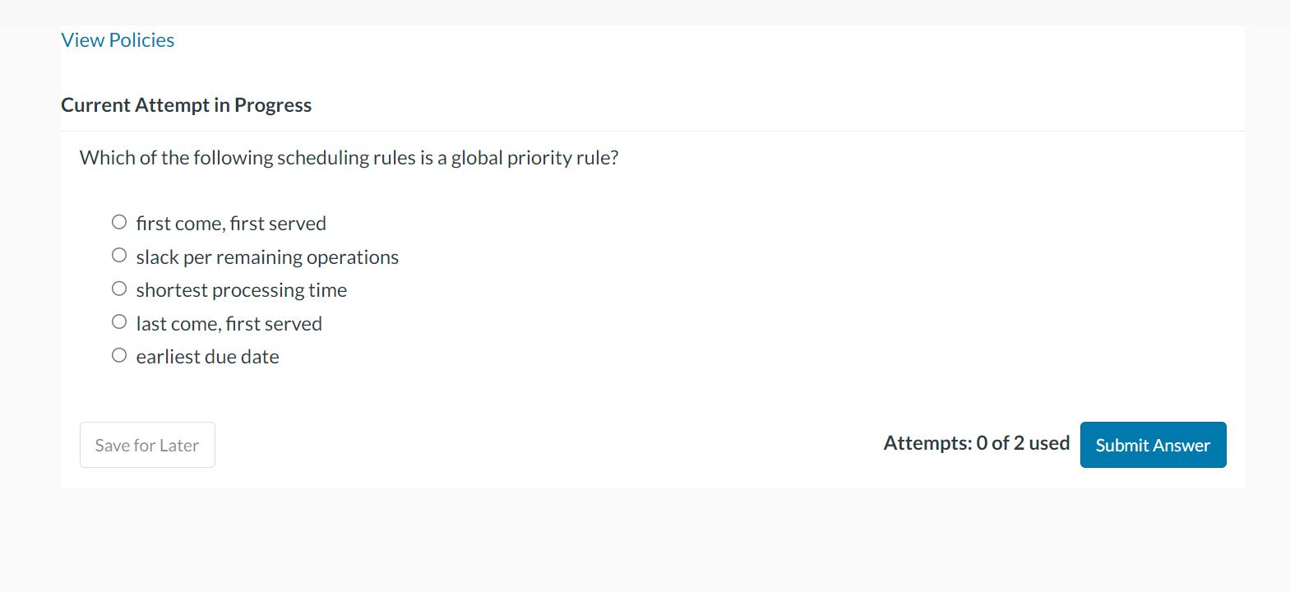Submit the answer with Submit Answer button
Image resolution: width=1290 pixels, height=592 pixels.
(x=1153, y=445)
